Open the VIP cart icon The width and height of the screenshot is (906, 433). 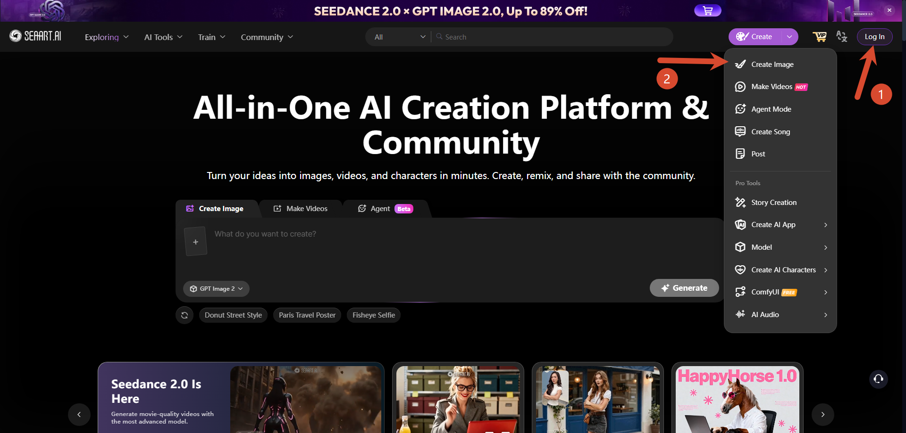tap(820, 37)
